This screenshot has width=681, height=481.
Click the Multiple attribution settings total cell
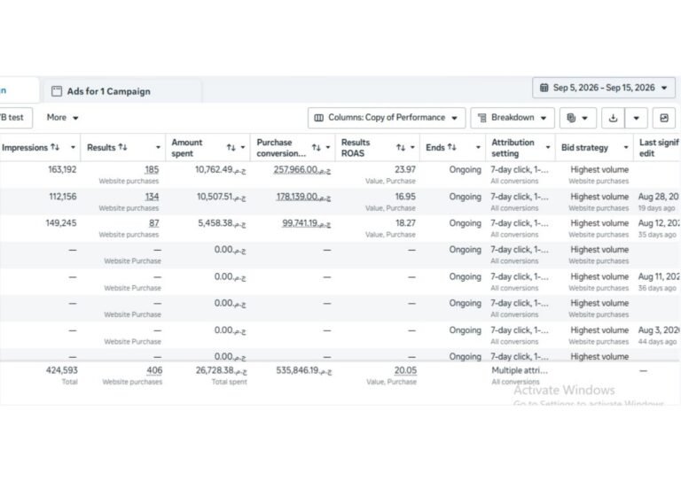520,370
